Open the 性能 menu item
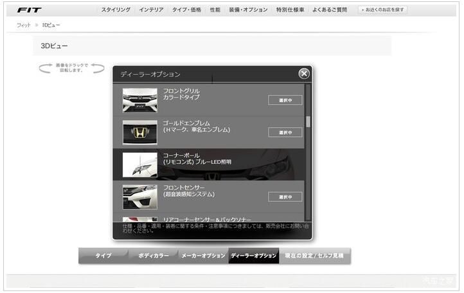Viewport: 464px width, 293px height. pyautogui.click(x=215, y=10)
